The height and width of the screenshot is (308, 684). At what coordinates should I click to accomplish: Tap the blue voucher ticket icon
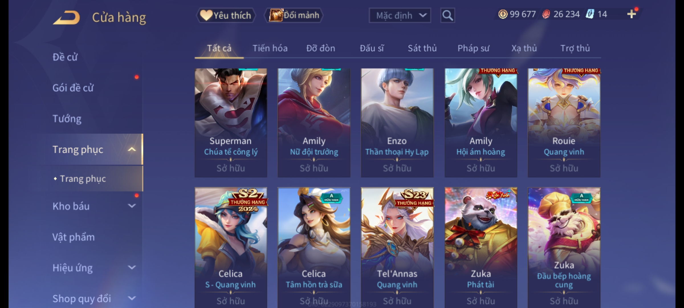pos(590,14)
